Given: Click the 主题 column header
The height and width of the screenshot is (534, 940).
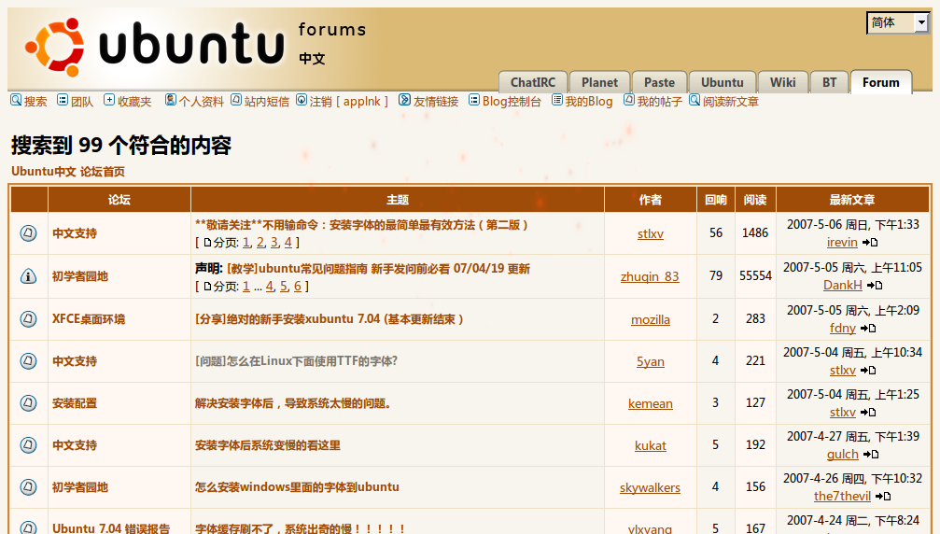Looking at the screenshot, I should (398, 200).
